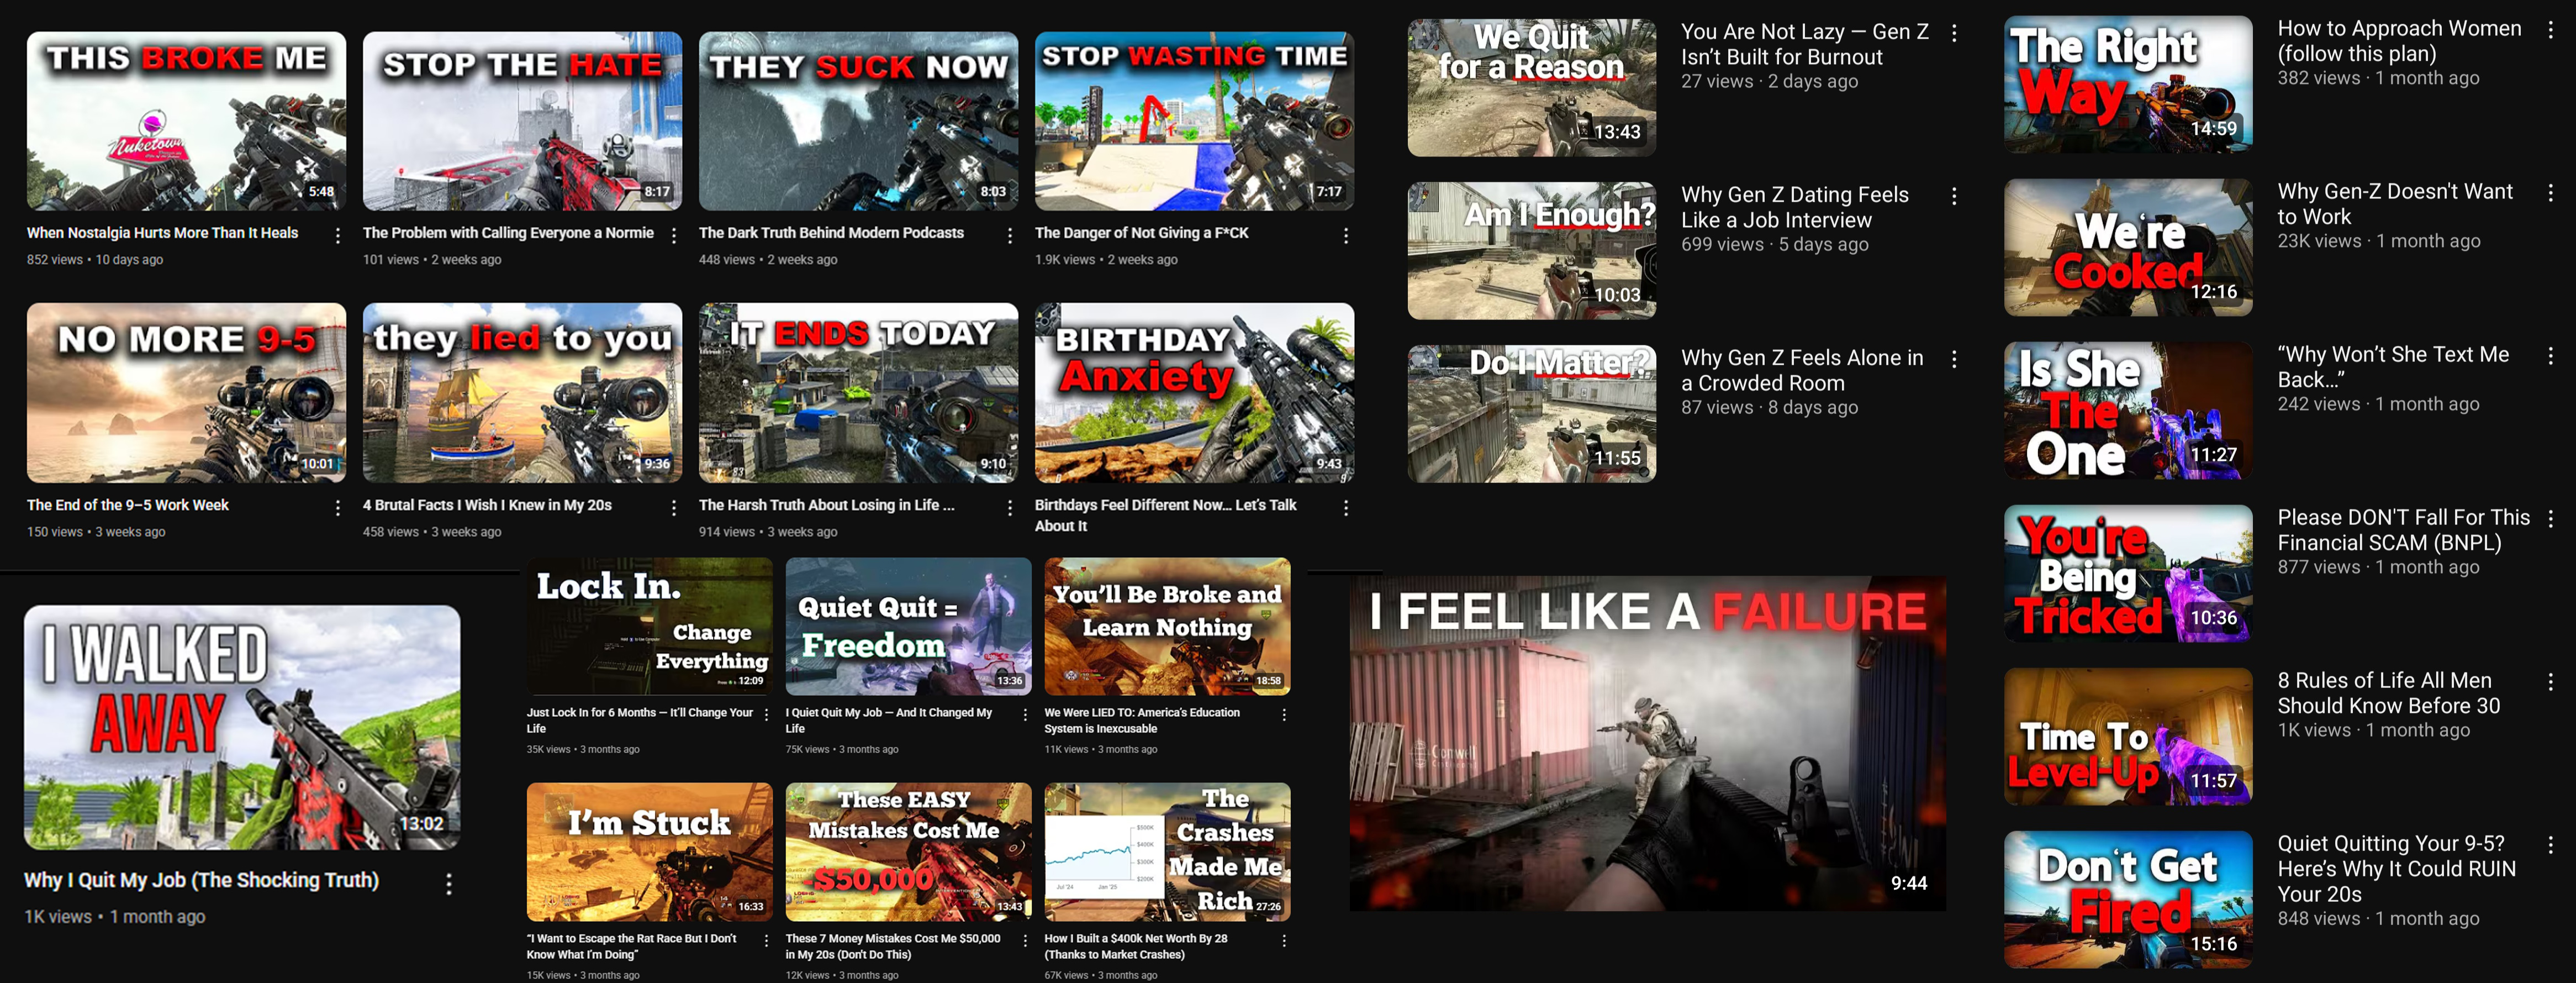Click title '4 Brutal Facts I Wish I Knew'
This screenshot has height=983, width=2576.
(x=487, y=505)
